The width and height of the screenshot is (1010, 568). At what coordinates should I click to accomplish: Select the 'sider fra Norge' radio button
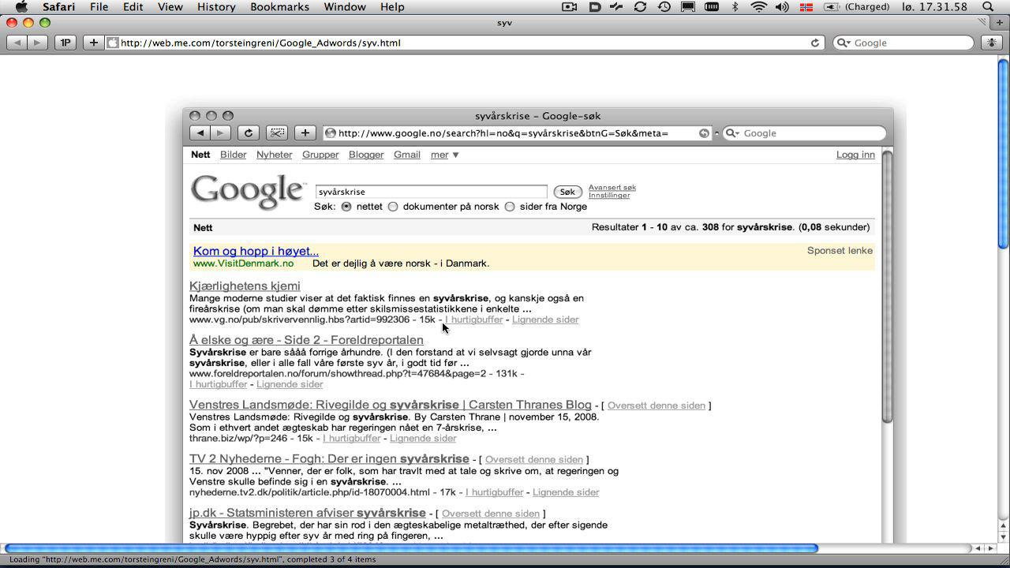pyautogui.click(x=510, y=207)
